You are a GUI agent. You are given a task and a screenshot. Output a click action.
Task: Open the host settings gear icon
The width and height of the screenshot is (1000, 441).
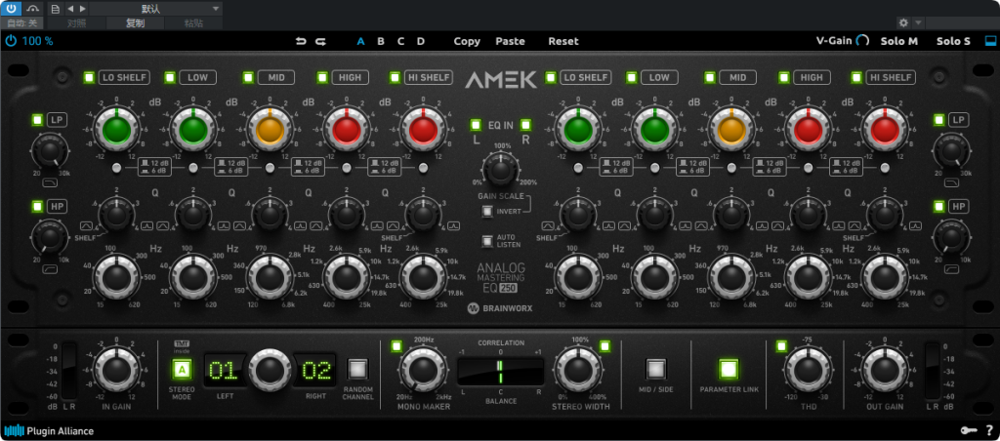tap(903, 23)
